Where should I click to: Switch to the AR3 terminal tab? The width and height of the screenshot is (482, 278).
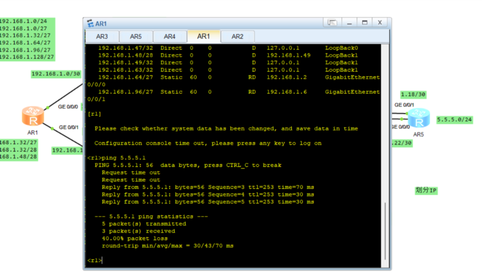coord(102,36)
